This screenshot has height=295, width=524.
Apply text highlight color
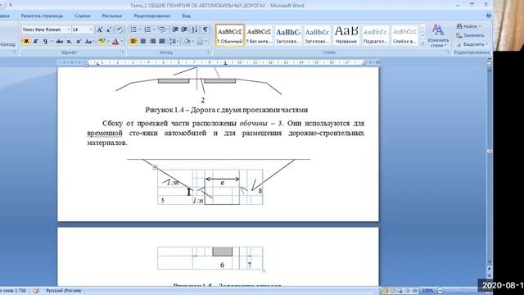coord(102,42)
